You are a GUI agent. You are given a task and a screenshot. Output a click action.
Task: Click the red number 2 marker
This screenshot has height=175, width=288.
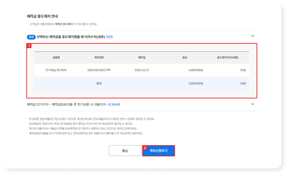tap(145, 148)
